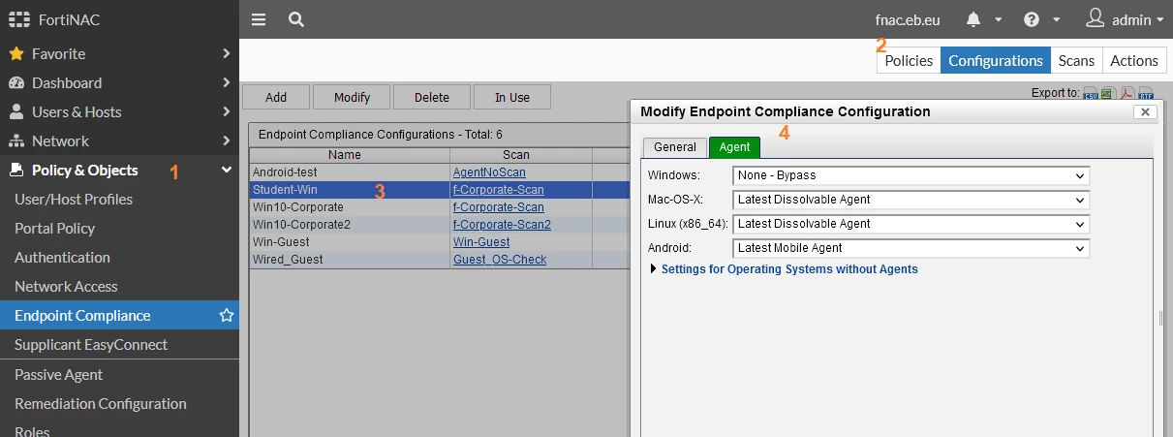1173x437 pixels.
Task: Open the f-Corporate-Scan2 link
Action: coord(502,225)
